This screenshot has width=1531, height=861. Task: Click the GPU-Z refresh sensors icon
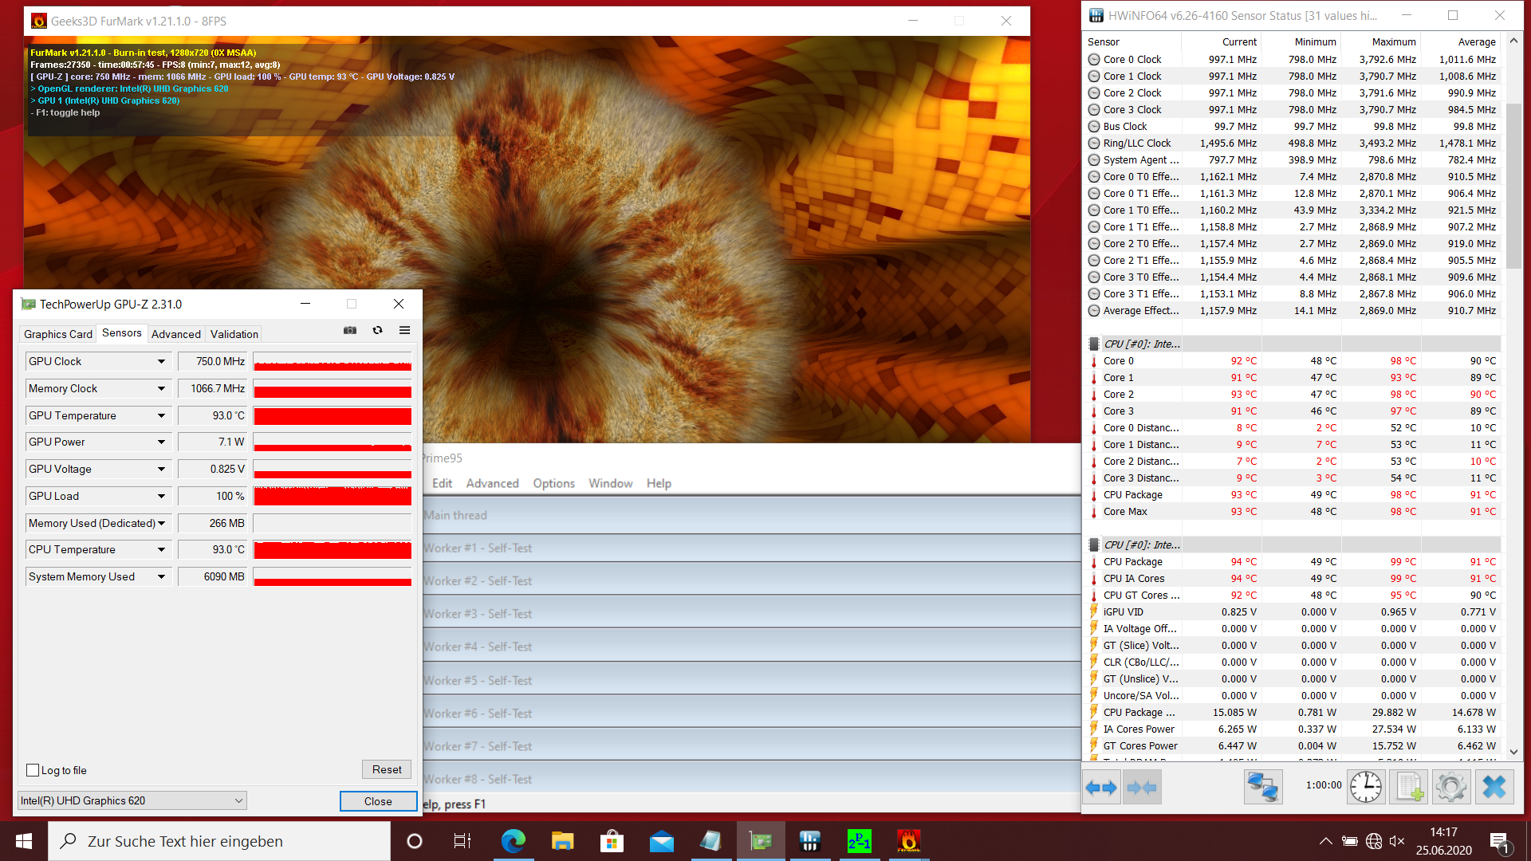(x=377, y=330)
